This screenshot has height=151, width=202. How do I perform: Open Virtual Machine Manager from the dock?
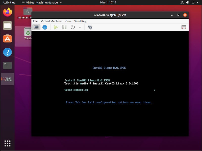7,79
